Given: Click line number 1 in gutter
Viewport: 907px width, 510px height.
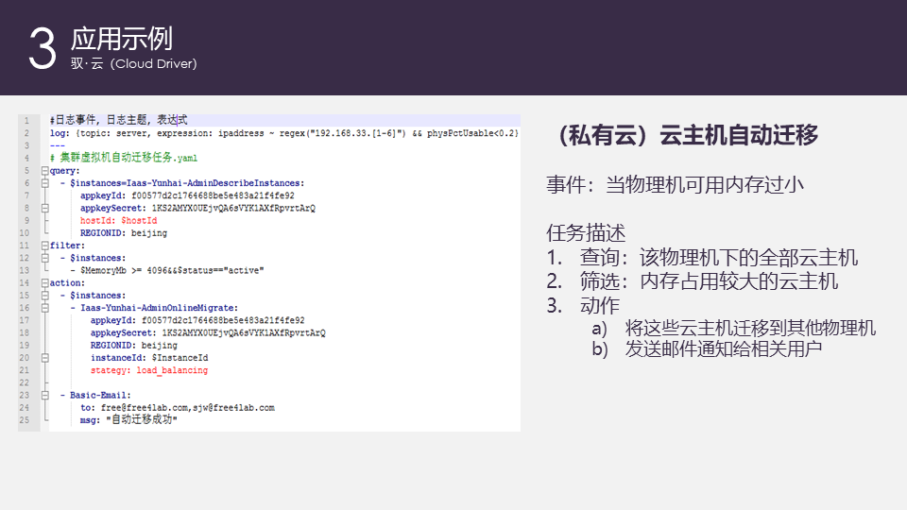Looking at the screenshot, I should pos(27,121).
